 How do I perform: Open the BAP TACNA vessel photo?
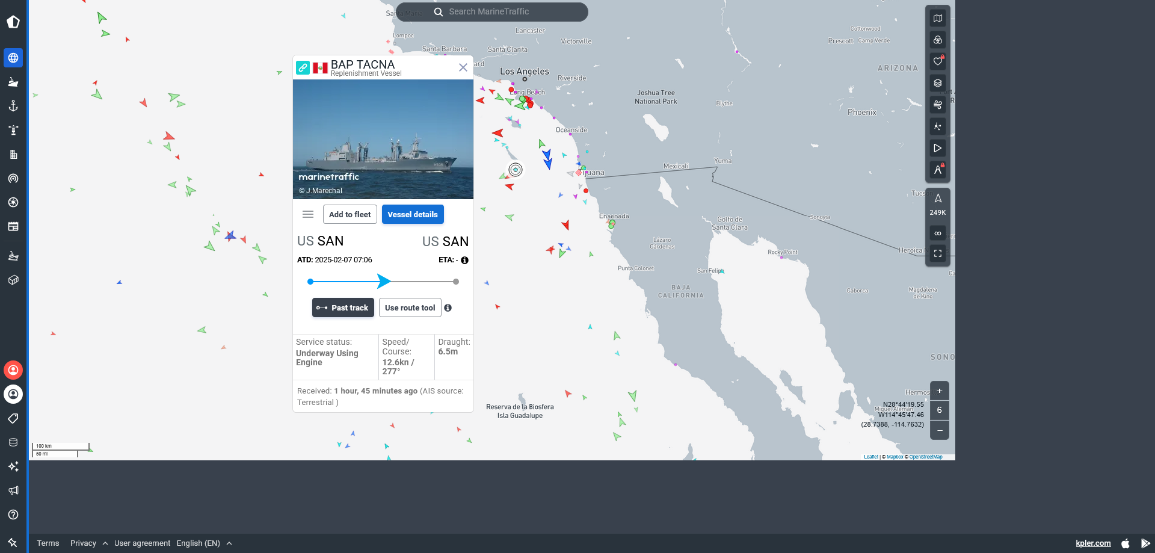(x=383, y=139)
